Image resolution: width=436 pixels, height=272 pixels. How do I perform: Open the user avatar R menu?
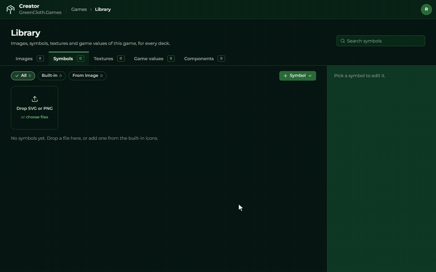tap(426, 10)
